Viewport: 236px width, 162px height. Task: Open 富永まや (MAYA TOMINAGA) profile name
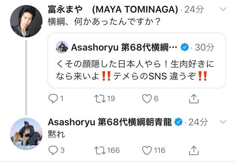pos(113,9)
